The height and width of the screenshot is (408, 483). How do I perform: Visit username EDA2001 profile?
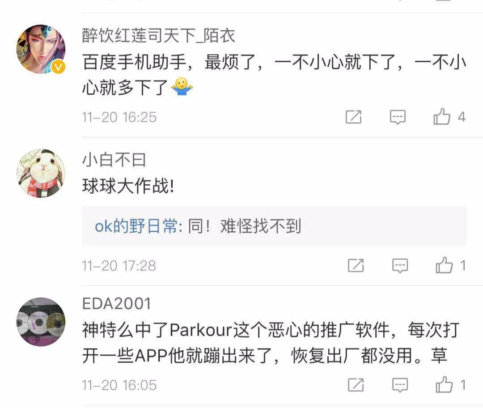pos(116,304)
